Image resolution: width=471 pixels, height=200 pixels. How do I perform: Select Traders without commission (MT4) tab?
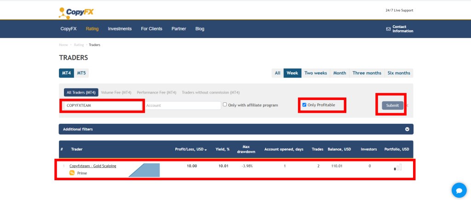(211, 93)
